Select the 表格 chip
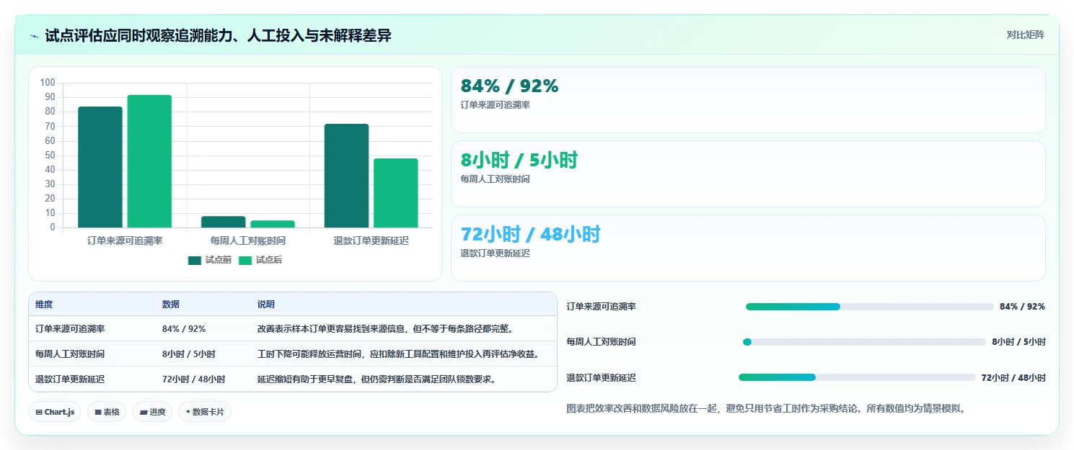The image size is (1074, 450). (x=107, y=412)
